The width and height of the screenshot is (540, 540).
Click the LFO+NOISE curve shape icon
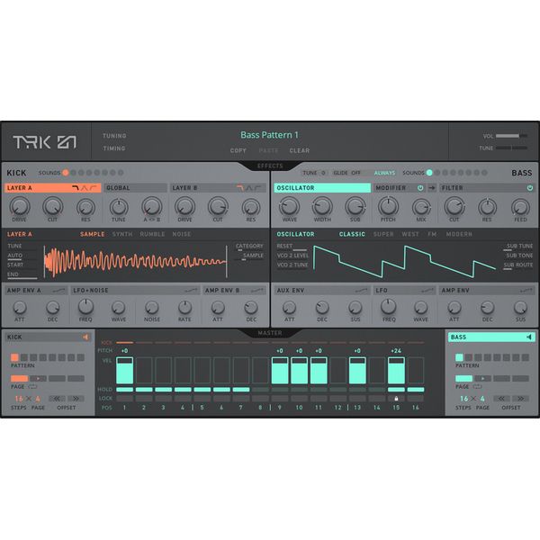191,291
